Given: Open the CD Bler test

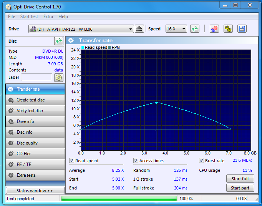Looking at the screenshot, I should click(35, 154).
